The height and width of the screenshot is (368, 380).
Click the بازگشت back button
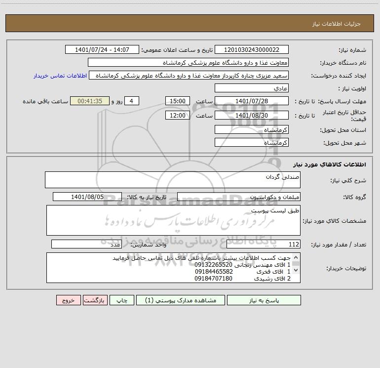tap(95, 300)
